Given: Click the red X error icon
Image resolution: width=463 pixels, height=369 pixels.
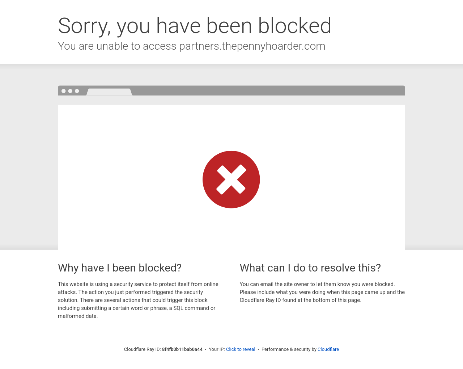Looking at the screenshot, I should pos(231,179).
